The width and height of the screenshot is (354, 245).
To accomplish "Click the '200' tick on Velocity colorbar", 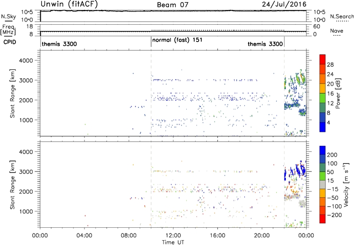I will (332, 155).
